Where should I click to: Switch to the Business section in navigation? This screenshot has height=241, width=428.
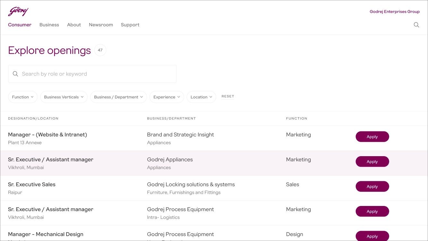49,25
